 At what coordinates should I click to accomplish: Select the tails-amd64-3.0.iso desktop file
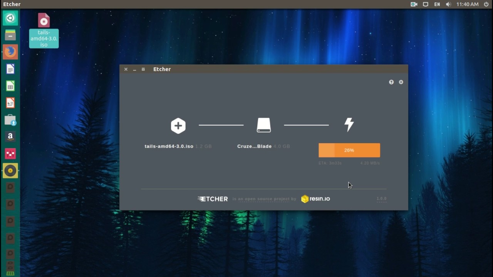pyautogui.click(x=44, y=30)
